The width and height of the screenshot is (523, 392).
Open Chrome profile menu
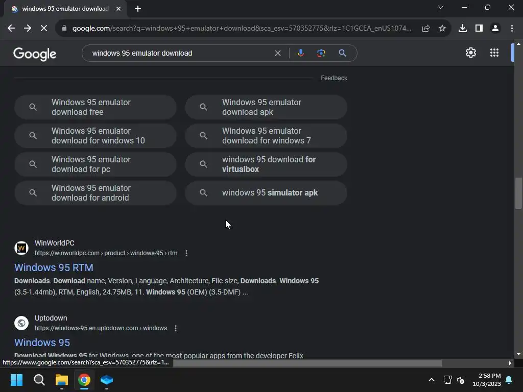click(x=495, y=29)
